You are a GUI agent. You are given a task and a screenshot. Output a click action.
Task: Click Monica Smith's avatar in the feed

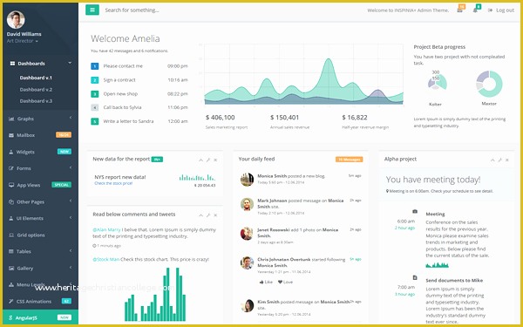[247, 180]
